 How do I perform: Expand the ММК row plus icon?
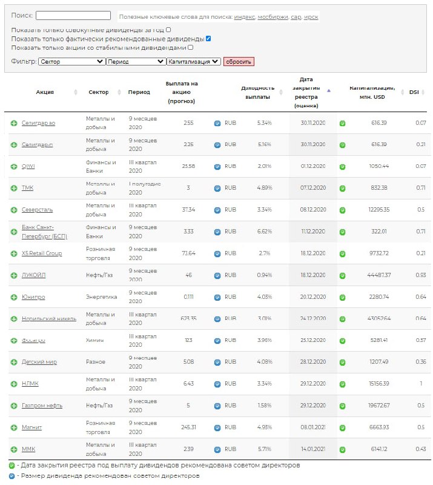pyautogui.click(x=14, y=449)
